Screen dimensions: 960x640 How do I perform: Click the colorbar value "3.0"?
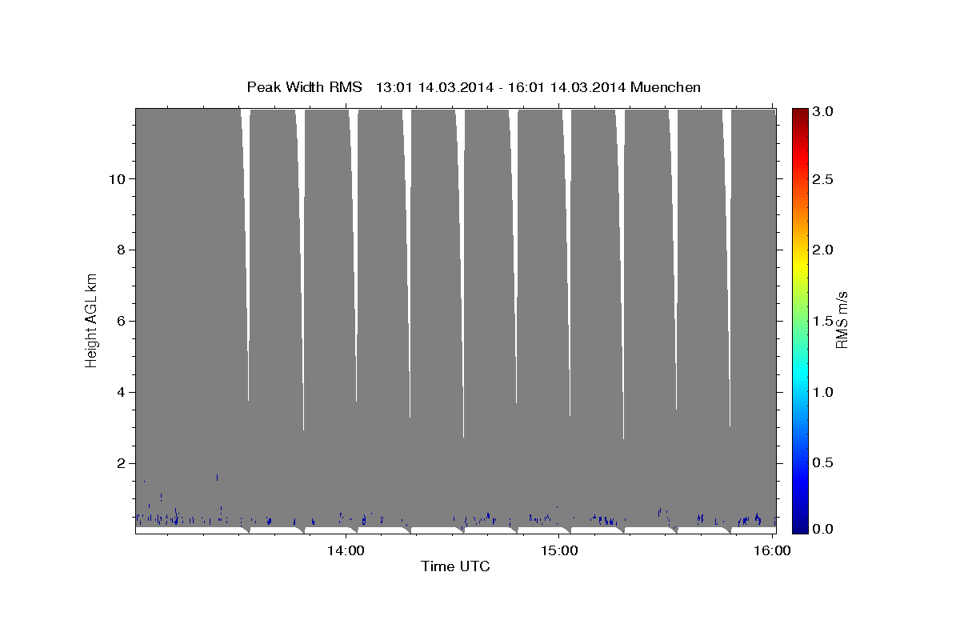tap(823, 111)
